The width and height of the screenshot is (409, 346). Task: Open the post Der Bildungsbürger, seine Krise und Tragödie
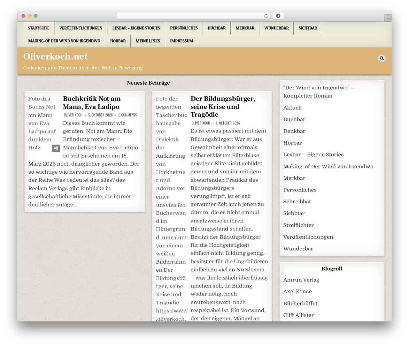tap(223, 107)
